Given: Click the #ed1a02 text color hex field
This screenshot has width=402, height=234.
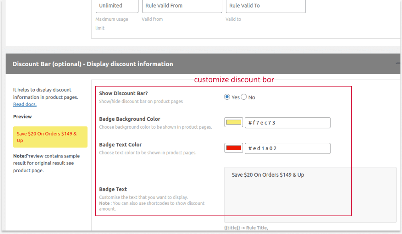Looking at the screenshot, I should tap(287, 148).
